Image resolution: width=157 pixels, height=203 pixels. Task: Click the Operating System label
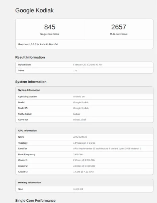coord(27,96)
